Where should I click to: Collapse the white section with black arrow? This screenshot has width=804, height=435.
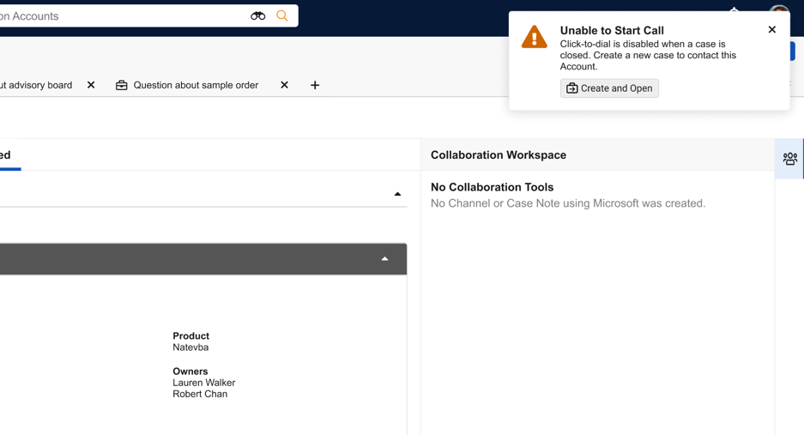tap(397, 194)
